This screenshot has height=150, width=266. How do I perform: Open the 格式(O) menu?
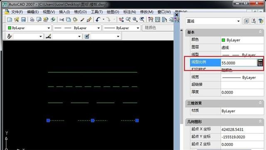tap(80, 12)
